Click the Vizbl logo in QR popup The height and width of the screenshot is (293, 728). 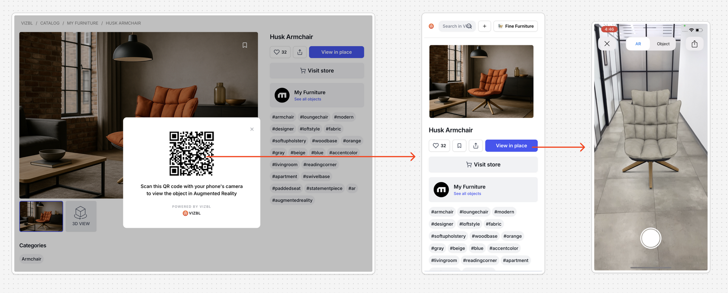pyautogui.click(x=192, y=213)
